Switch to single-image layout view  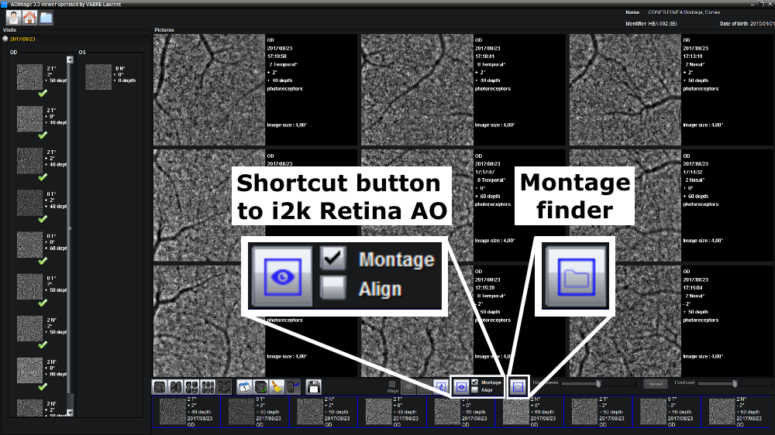[x=160, y=387]
